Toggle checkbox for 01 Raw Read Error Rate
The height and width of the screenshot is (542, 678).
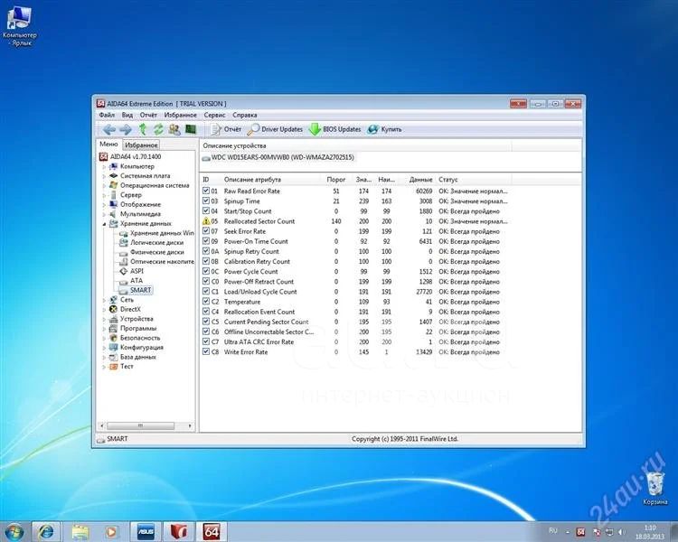pyautogui.click(x=206, y=191)
